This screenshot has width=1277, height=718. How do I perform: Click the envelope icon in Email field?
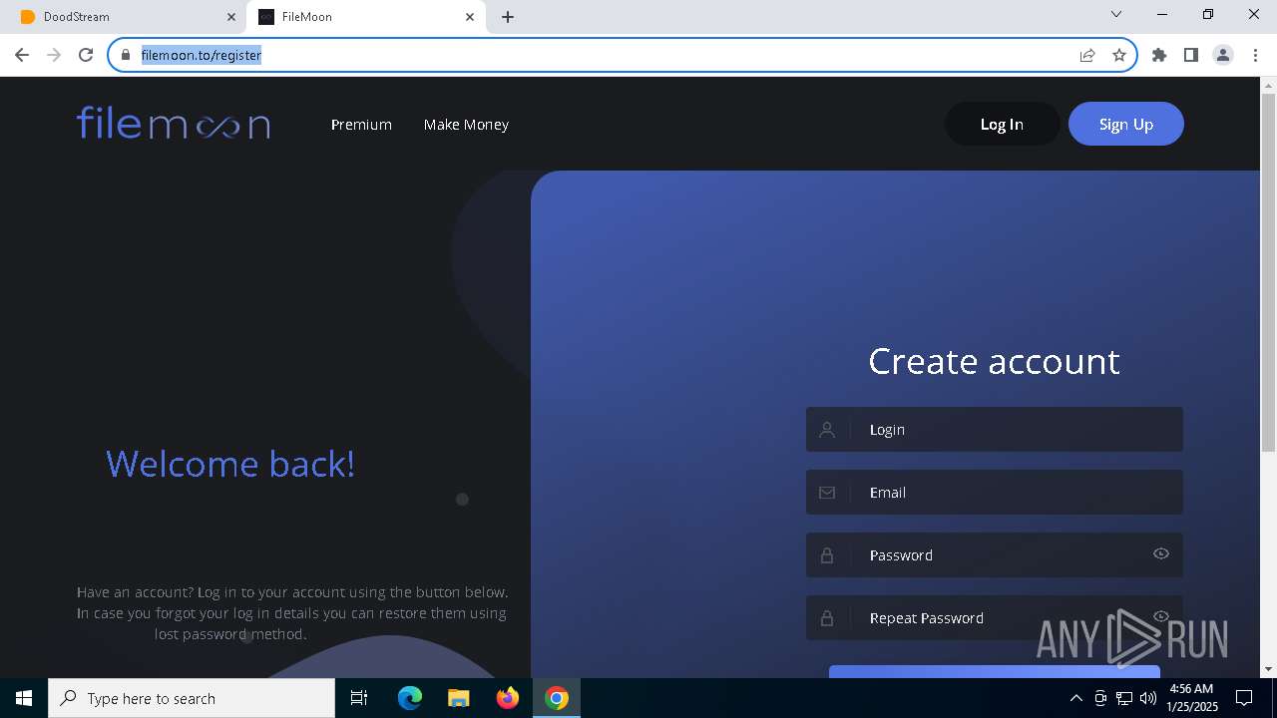point(827,493)
